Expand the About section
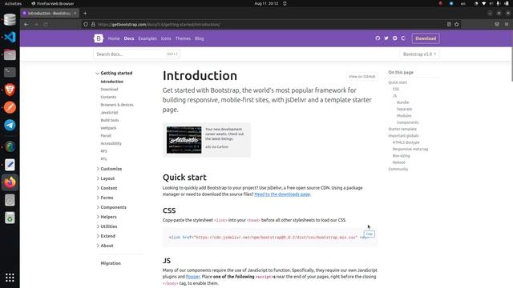Screen dimensions: 513x288 (x=105, y=246)
